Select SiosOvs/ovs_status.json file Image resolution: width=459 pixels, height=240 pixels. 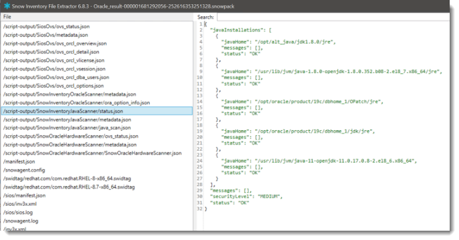47,26
